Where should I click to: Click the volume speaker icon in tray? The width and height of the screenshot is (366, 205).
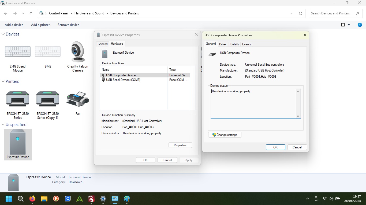(331, 199)
